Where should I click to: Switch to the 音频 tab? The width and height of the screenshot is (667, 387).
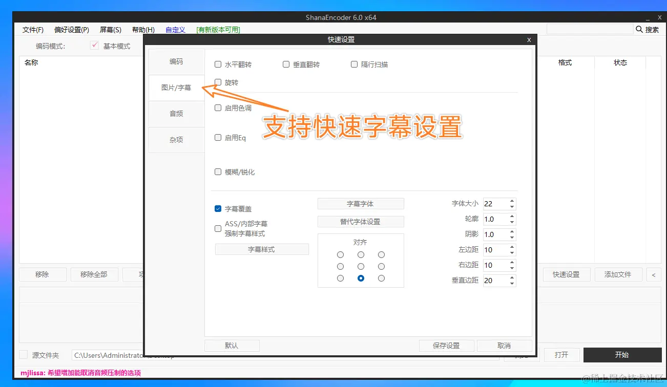click(176, 114)
